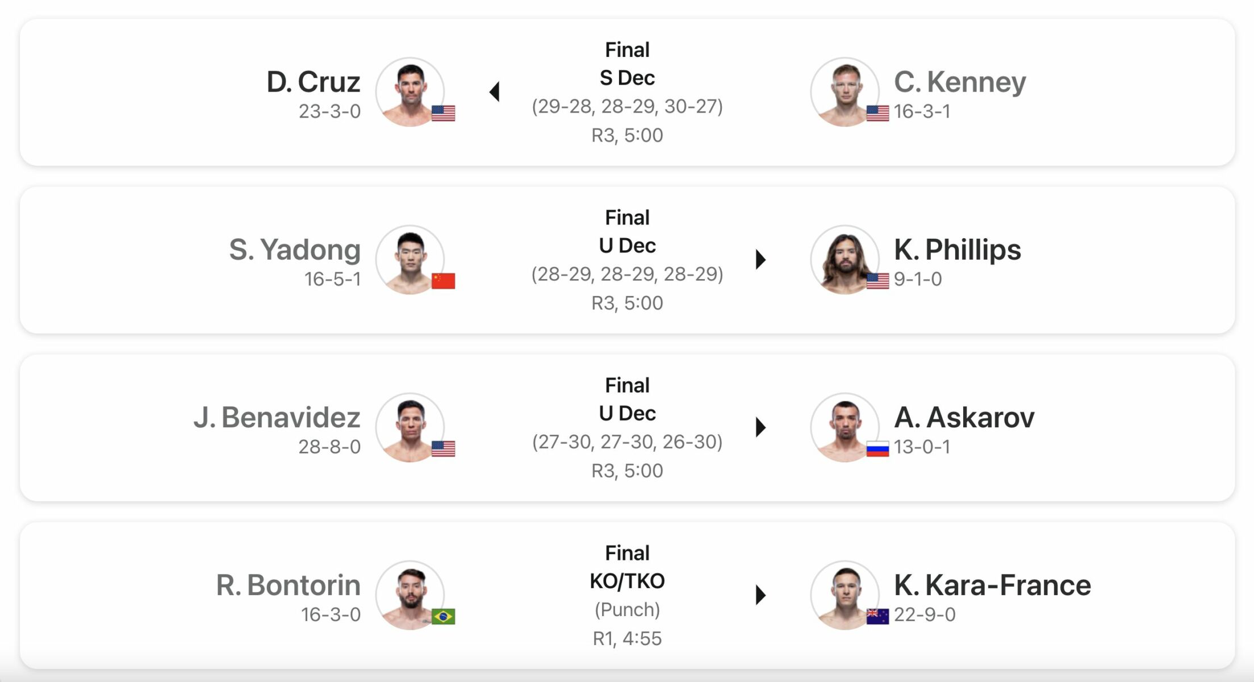Click J. Benavidez's fighter headshot
The width and height of the screenshot is (1254, 682).
click(410, 427)
